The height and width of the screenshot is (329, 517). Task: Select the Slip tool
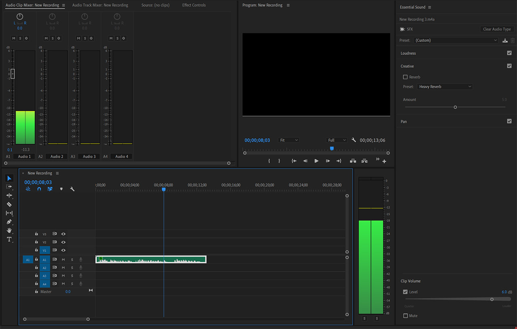click(x=9, y=213)
